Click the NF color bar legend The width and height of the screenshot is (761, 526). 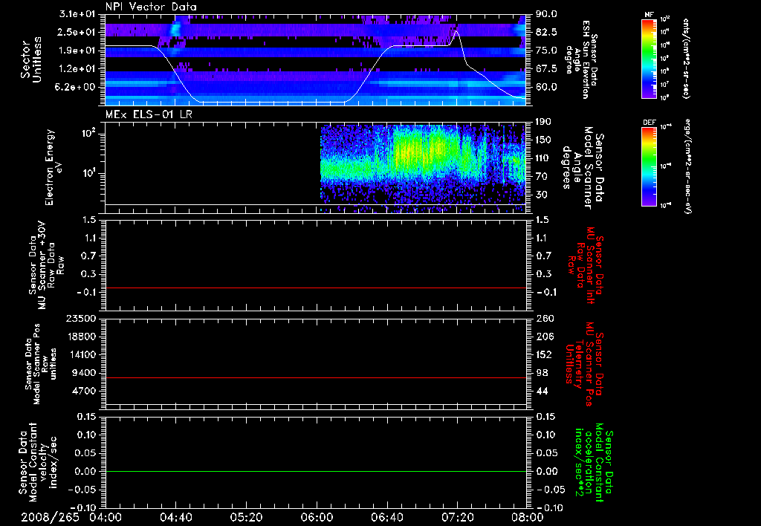pyautogui.click(x=650, y=58)
